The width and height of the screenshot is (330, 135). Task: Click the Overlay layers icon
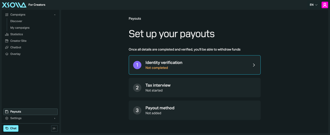[7, 54]
